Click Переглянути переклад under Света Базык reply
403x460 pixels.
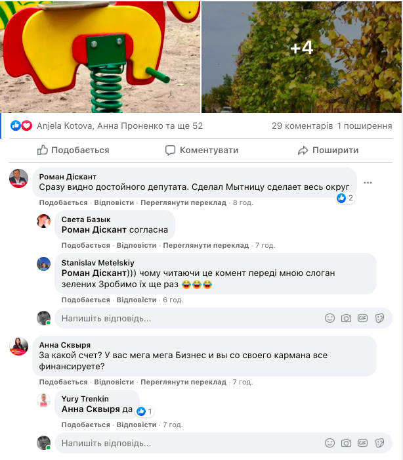click(206, 245)
